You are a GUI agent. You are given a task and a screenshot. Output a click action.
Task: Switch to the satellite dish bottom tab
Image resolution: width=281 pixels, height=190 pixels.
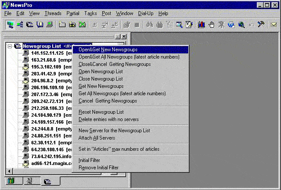30,181
